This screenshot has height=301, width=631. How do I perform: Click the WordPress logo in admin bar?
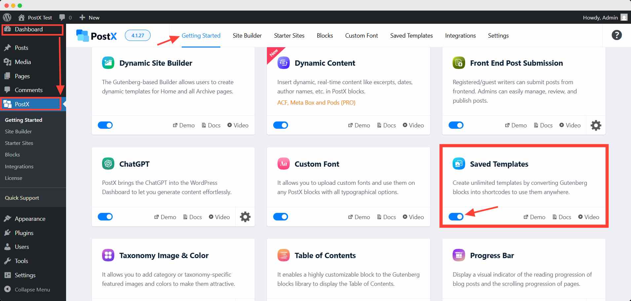pyautogui.click(x=7, y=17)
